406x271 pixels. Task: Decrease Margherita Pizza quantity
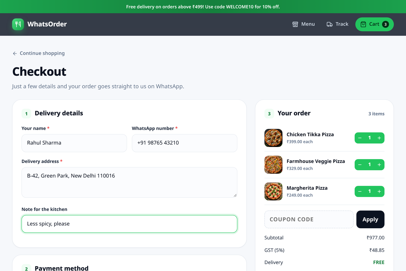[360, 191]
